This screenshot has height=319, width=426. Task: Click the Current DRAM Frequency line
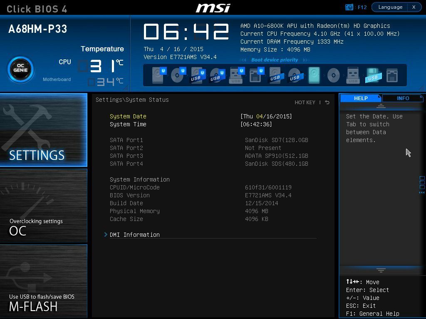[292, 42]
